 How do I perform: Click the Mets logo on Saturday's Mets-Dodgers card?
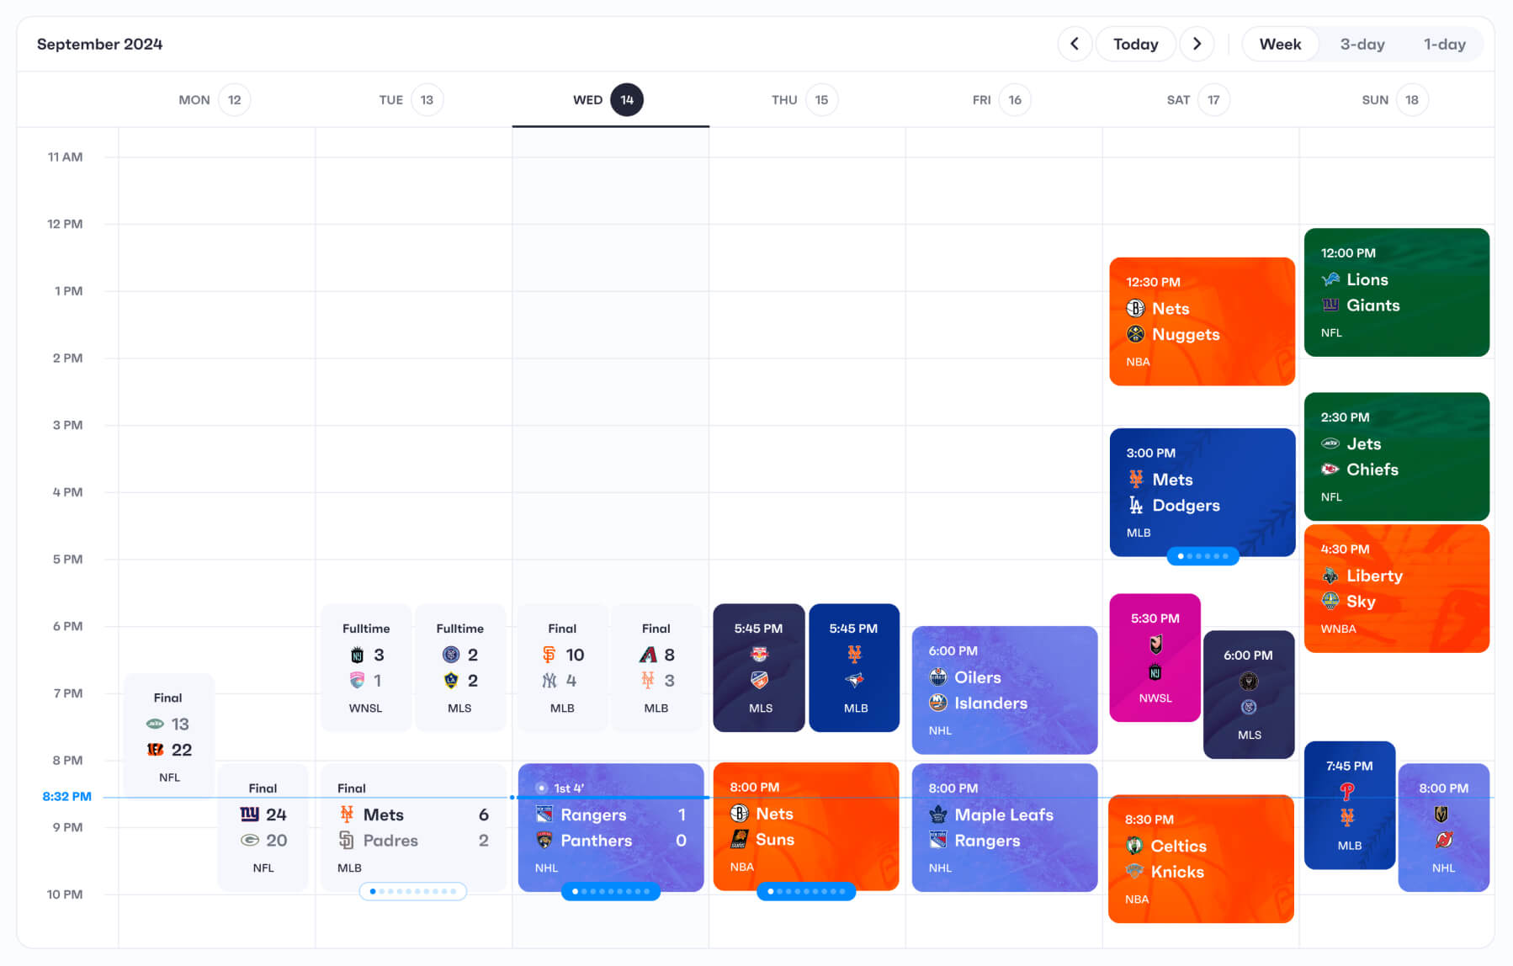1136,480
